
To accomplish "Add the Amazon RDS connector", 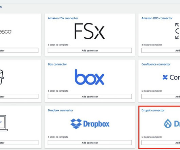I will point(161,51).
